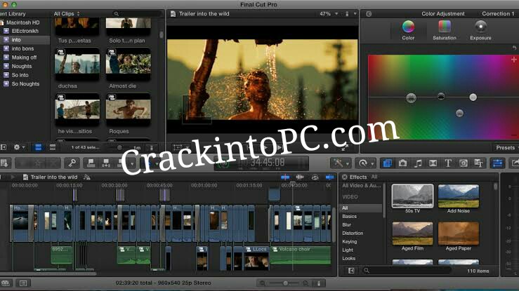Expand the enhancements wand dropdown arrow
This screenshot has width=519, height=291.
tap(347, 164)
